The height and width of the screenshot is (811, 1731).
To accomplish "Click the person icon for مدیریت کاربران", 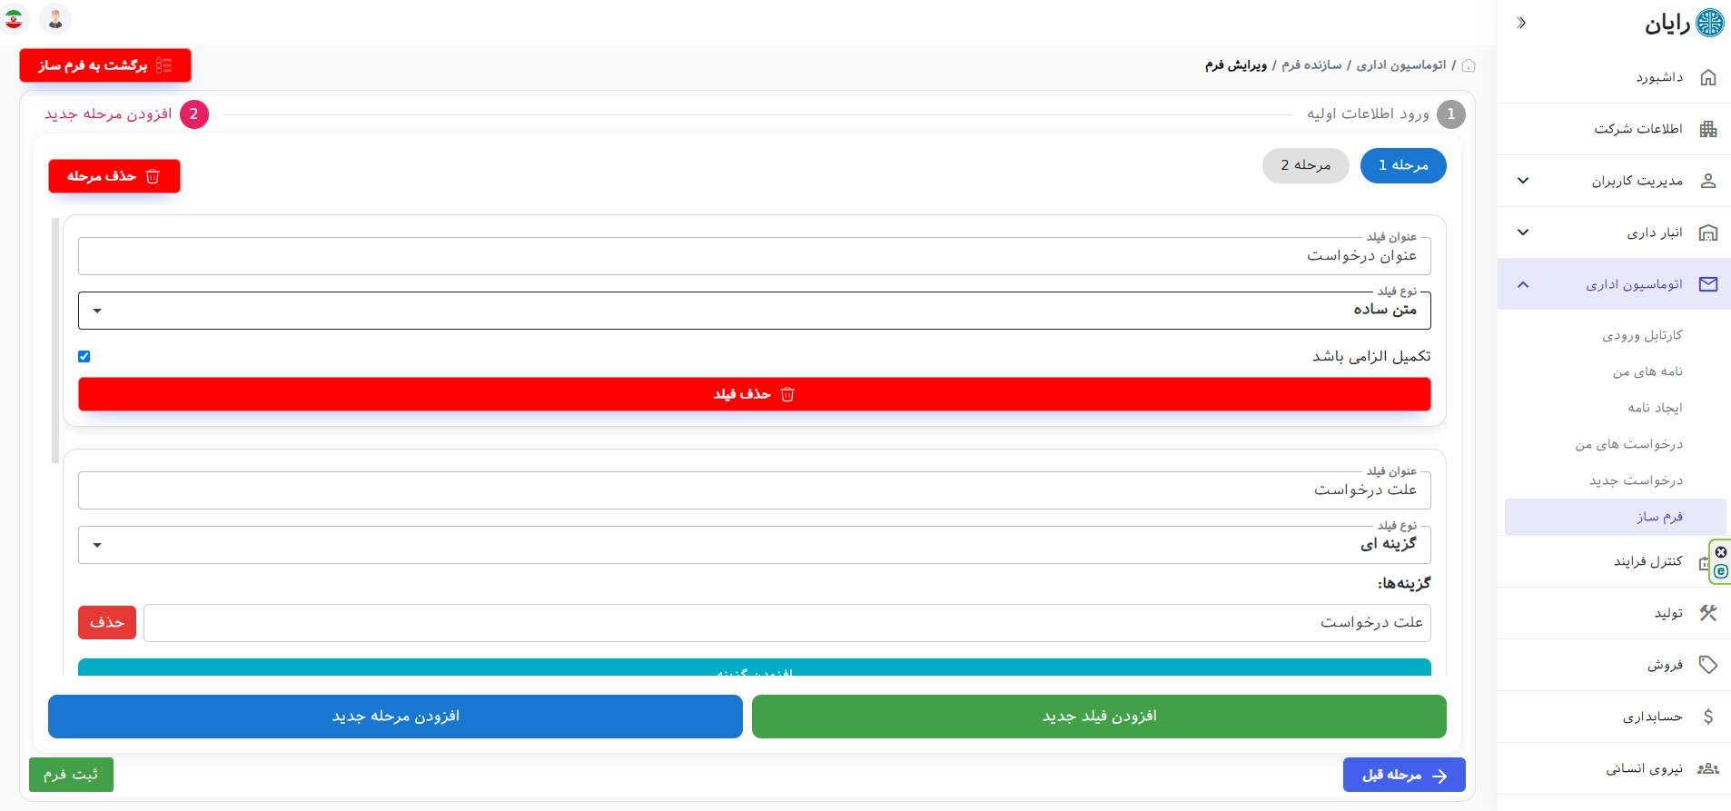I will [1708, 181].
